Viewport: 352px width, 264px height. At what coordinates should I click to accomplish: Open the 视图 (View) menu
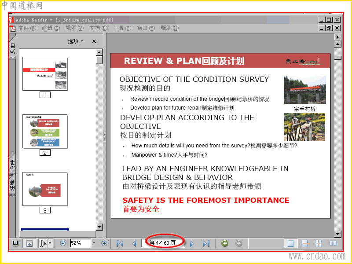coord(74,28)
